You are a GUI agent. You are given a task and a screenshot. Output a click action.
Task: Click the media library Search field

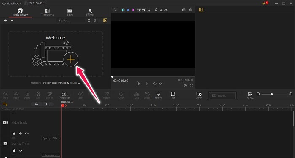[71, 21]
